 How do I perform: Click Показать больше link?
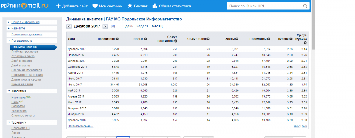80,126
